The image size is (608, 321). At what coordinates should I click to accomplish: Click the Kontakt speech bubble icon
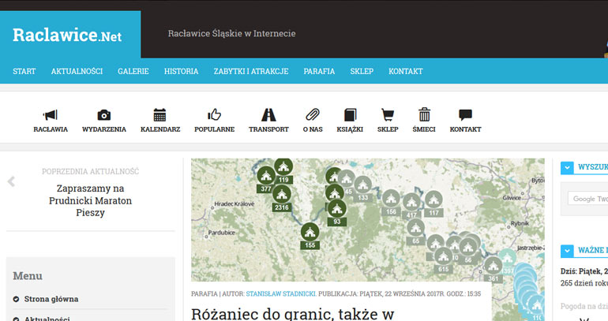click(465, 114)
